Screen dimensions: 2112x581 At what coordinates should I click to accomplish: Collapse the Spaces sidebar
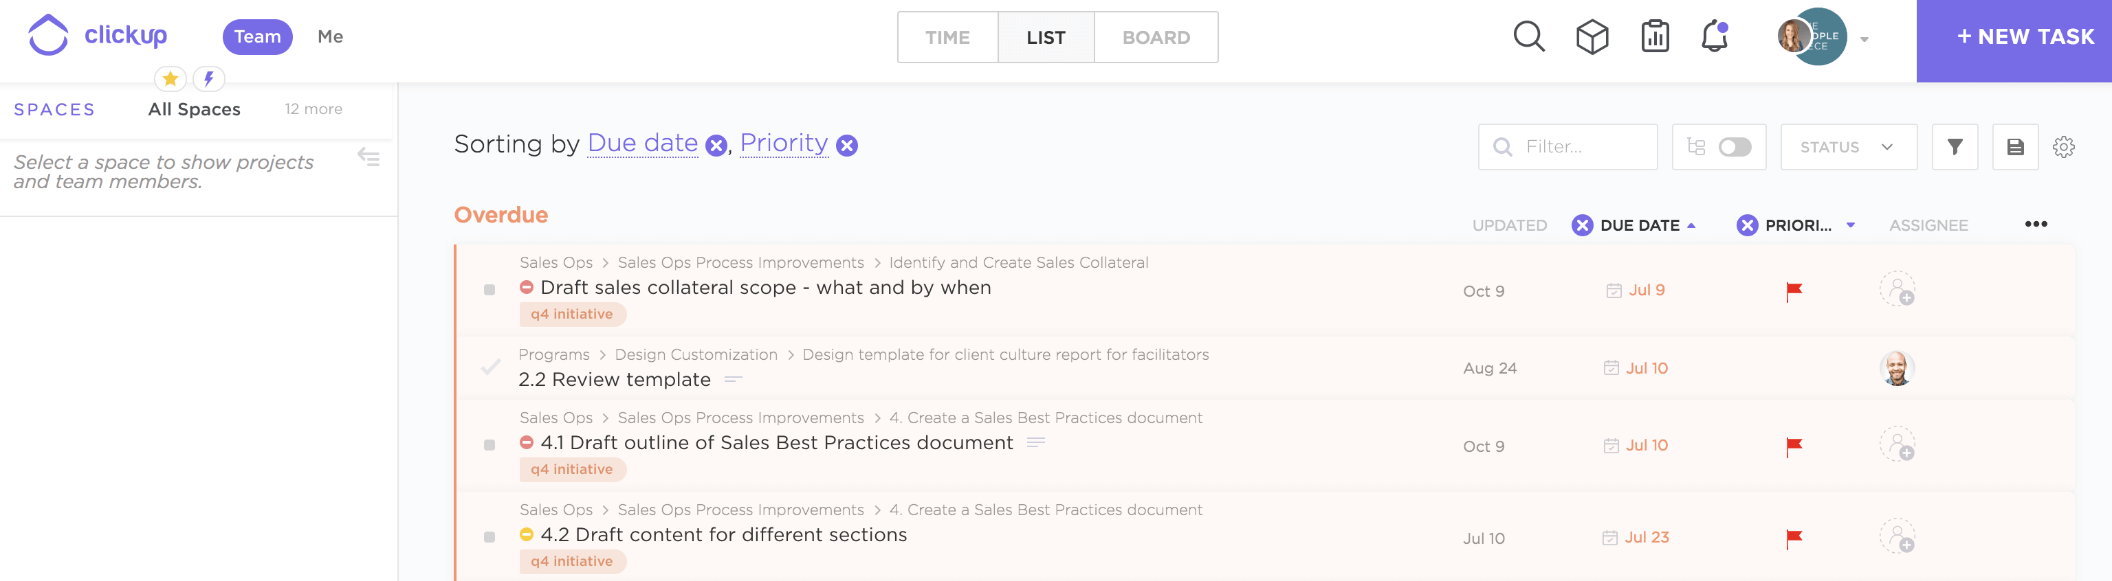coord(369,157)
